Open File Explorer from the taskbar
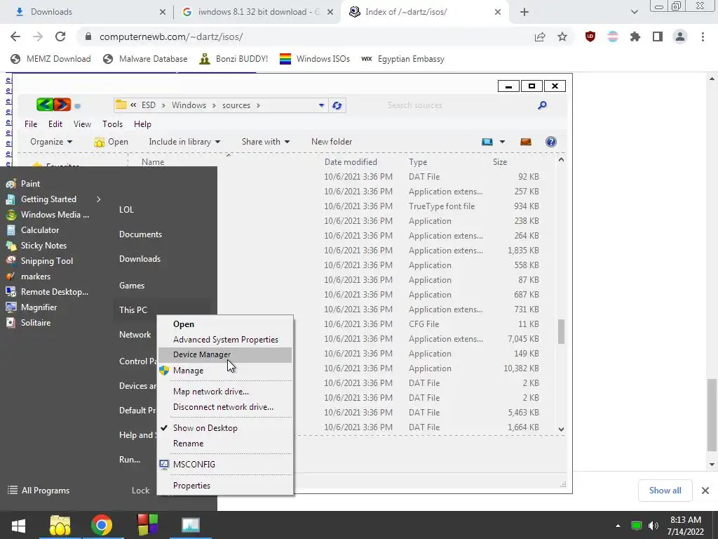 tap(60, 525)
